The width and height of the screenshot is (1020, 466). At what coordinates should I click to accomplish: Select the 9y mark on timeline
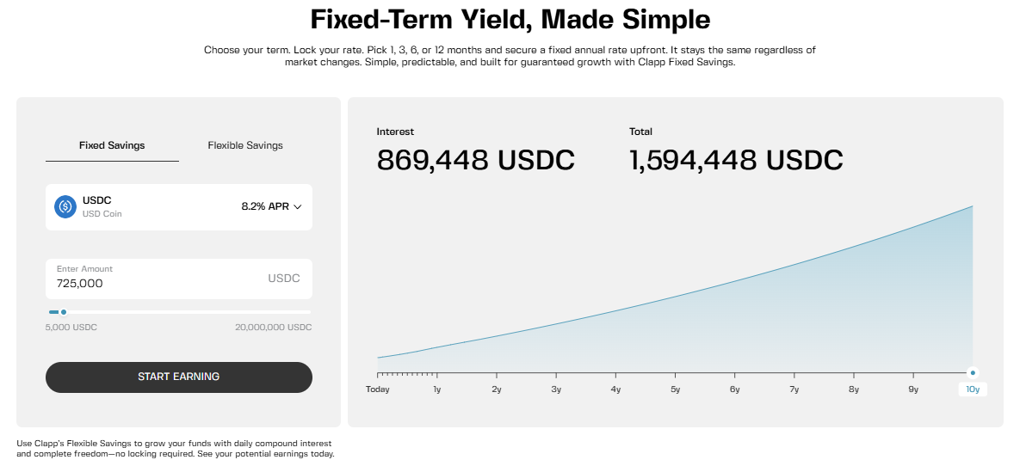coord(913,389)
